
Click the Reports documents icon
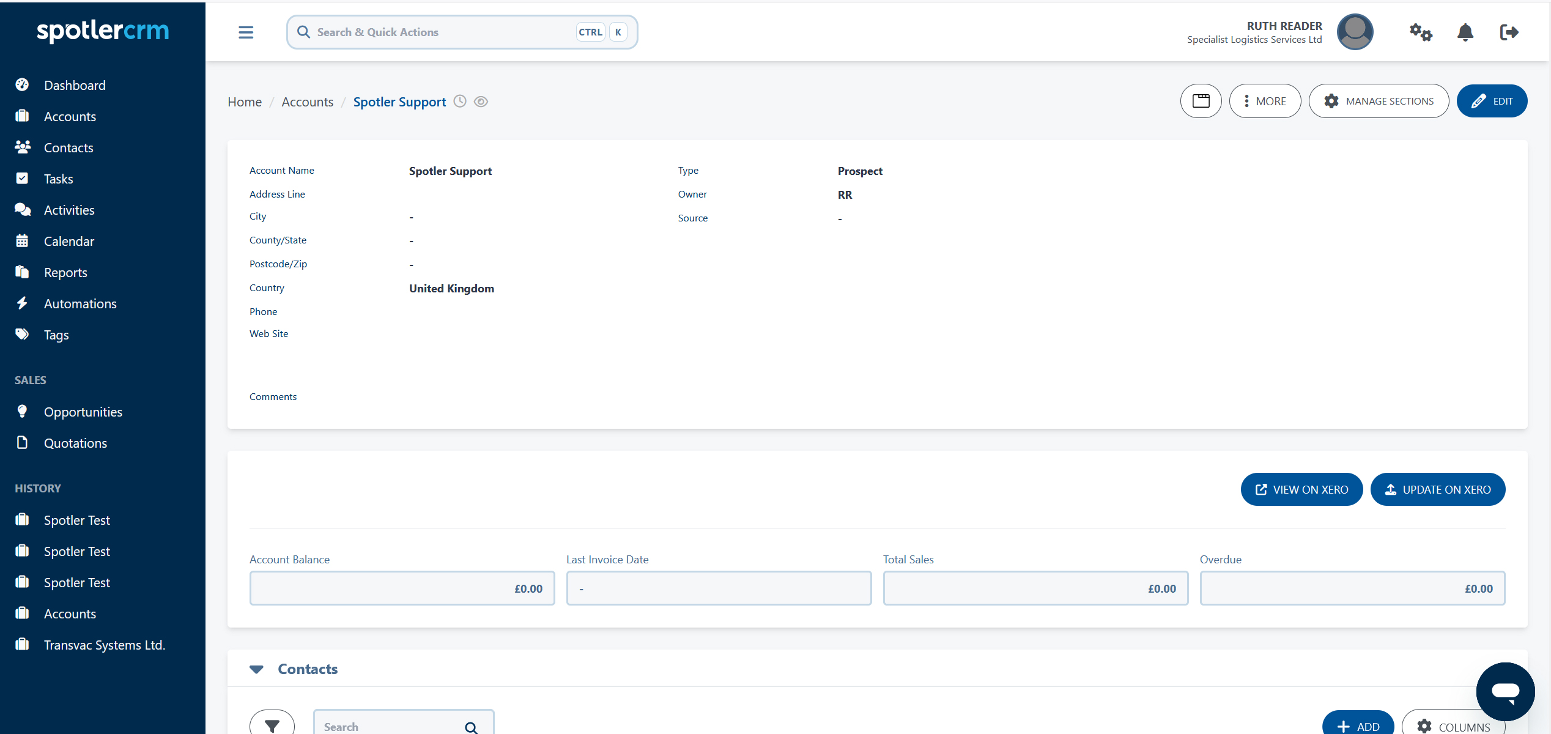tap(22, 272)
